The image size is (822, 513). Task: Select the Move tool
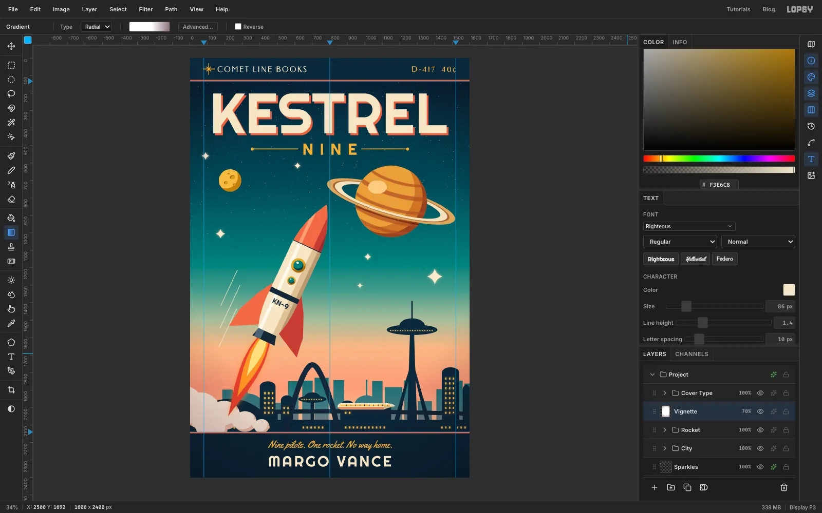11,46
